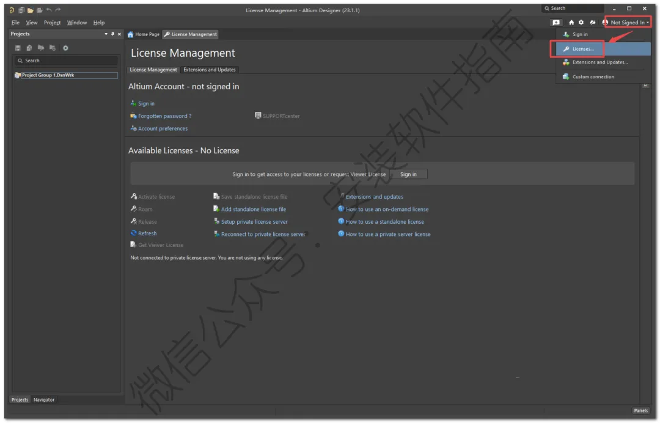Open the View menu
This screenshot has width=660, height=423.
pos(32,22)
